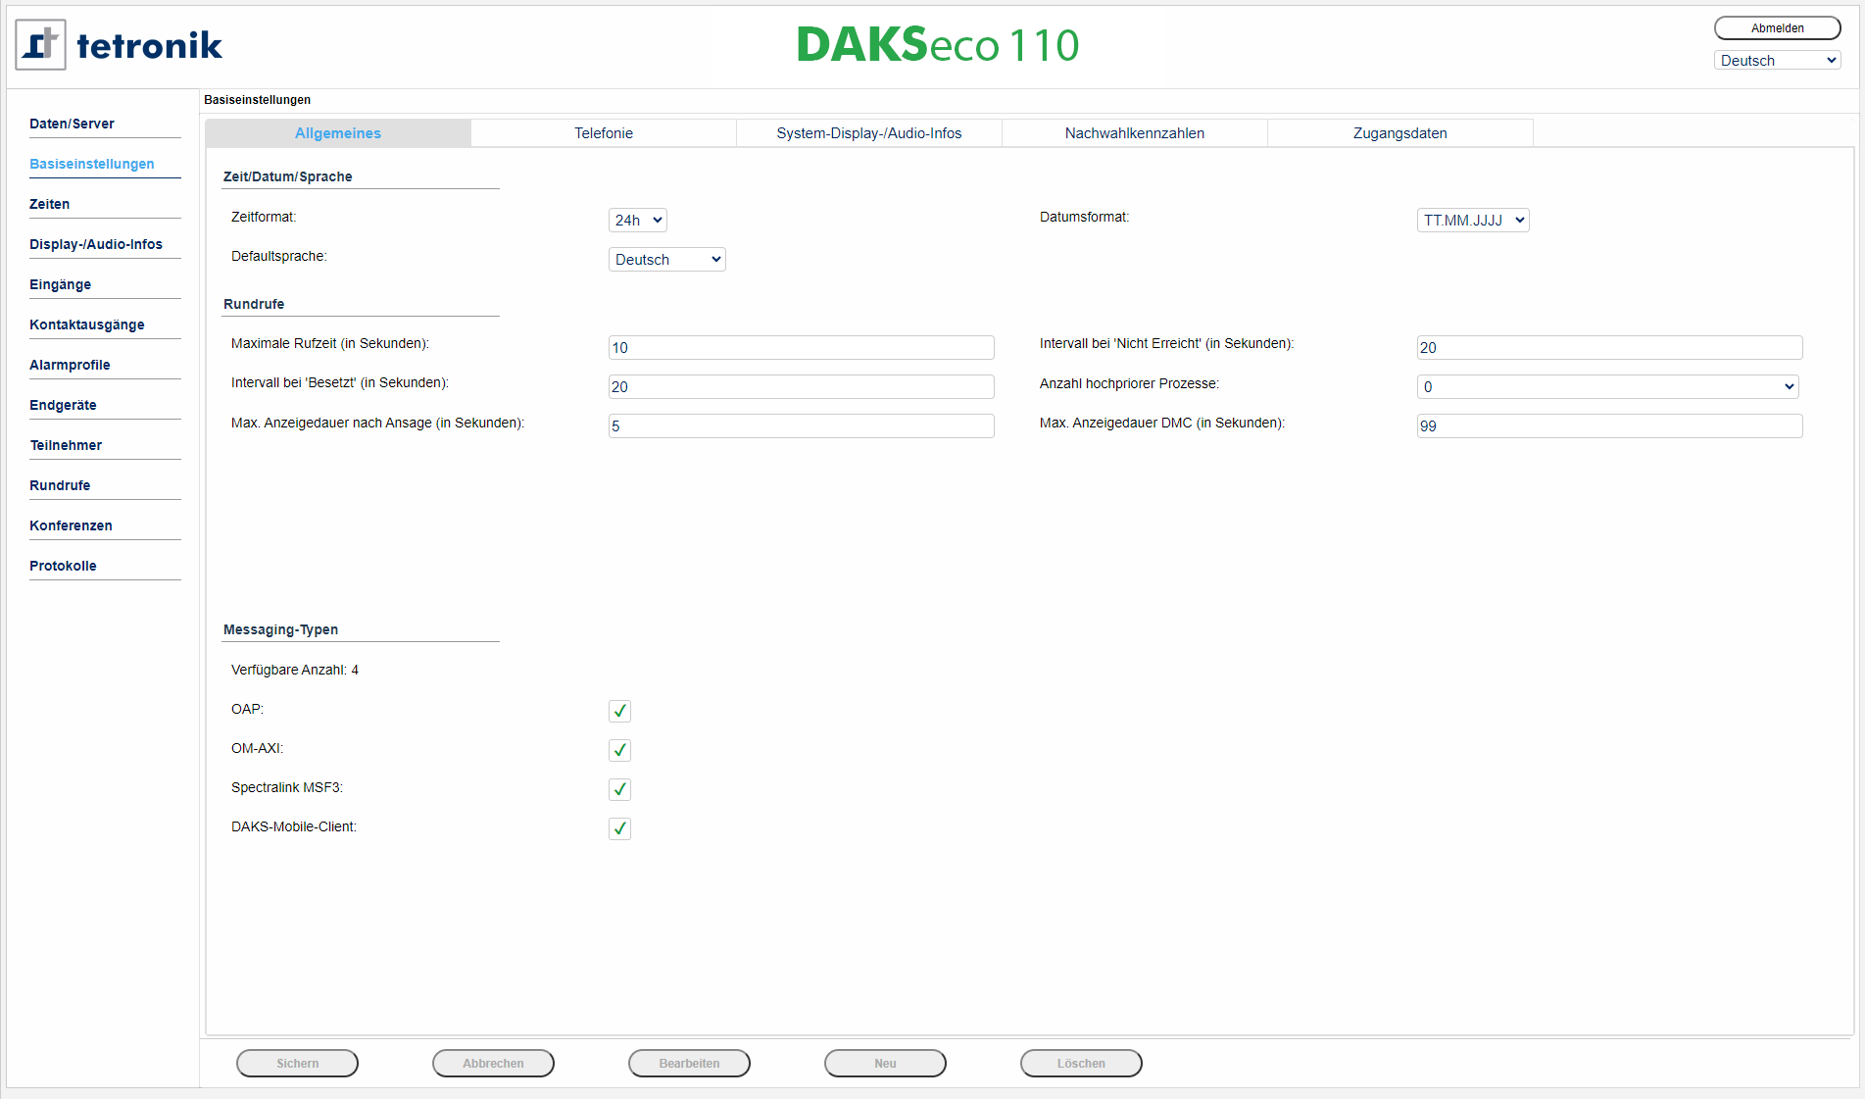Viewport: 1865px width, 1099px height.
Task: Click the Löschen button
Action: pyautogui.click(x=1081, y=1064)
